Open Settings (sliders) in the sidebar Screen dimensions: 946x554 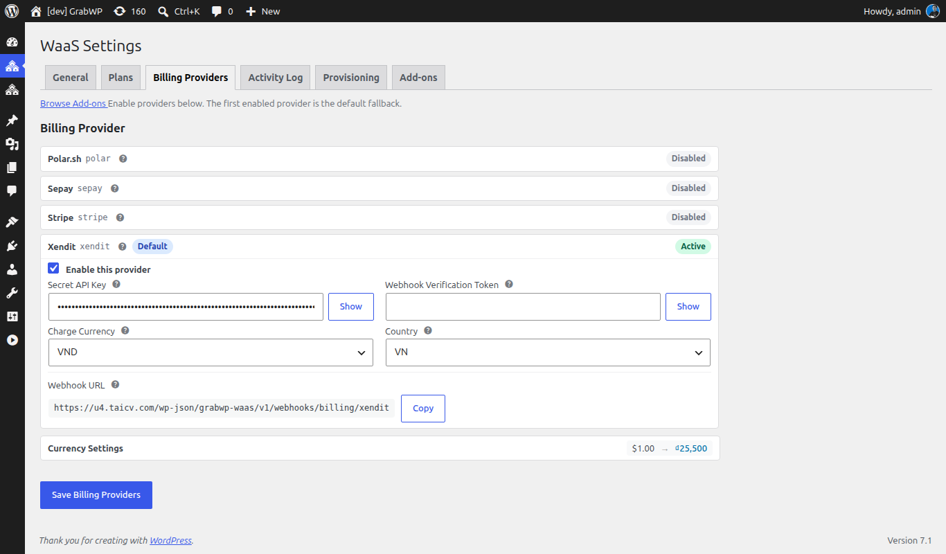12,316
